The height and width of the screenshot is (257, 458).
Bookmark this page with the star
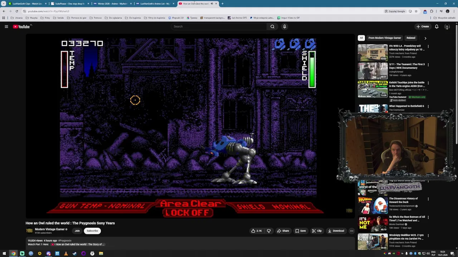point(416,11)
